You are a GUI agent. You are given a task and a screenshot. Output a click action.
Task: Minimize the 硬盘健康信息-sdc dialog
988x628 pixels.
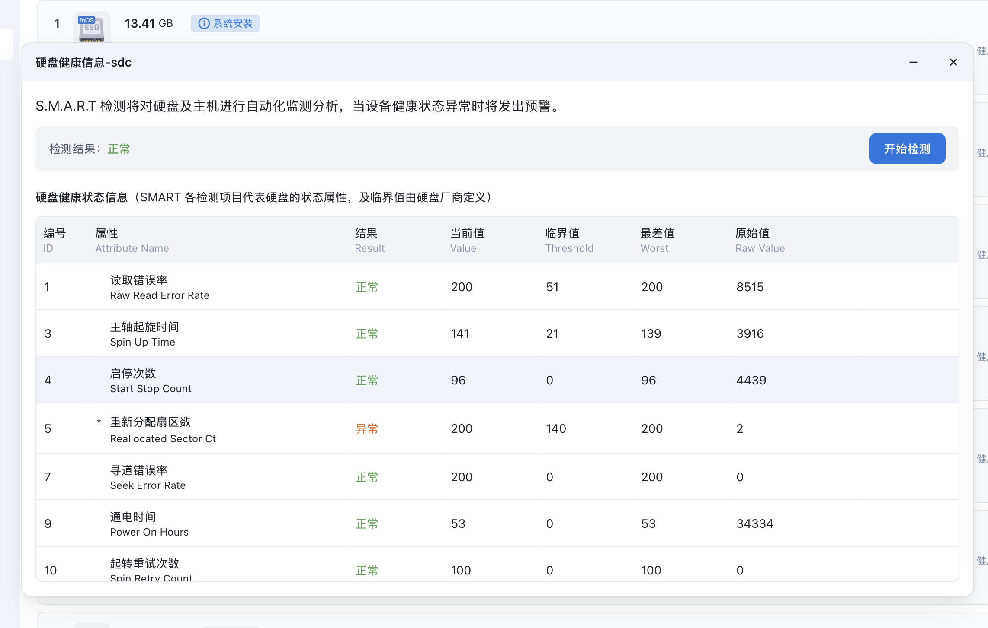[x=914, y=62]
